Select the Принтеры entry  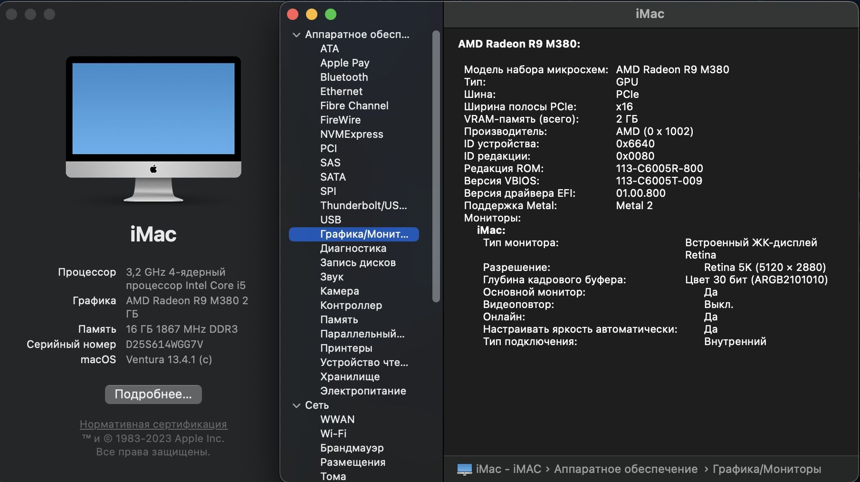(x=346, y=348)
